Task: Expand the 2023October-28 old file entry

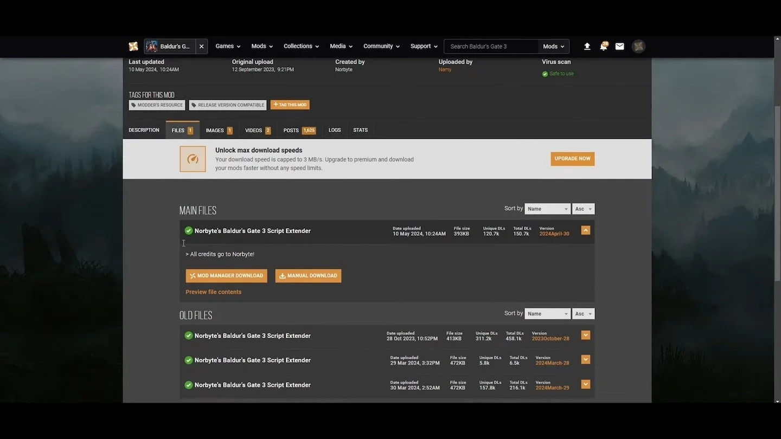Action: point(586,335)
